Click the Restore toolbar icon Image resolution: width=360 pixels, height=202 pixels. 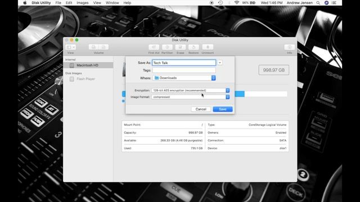193,47
